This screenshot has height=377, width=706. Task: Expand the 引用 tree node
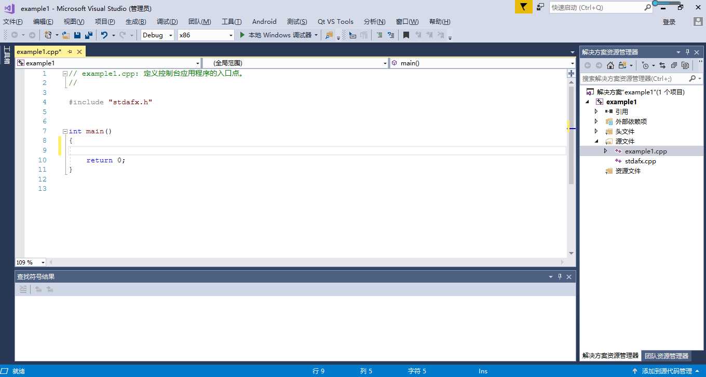click(596, 111)
